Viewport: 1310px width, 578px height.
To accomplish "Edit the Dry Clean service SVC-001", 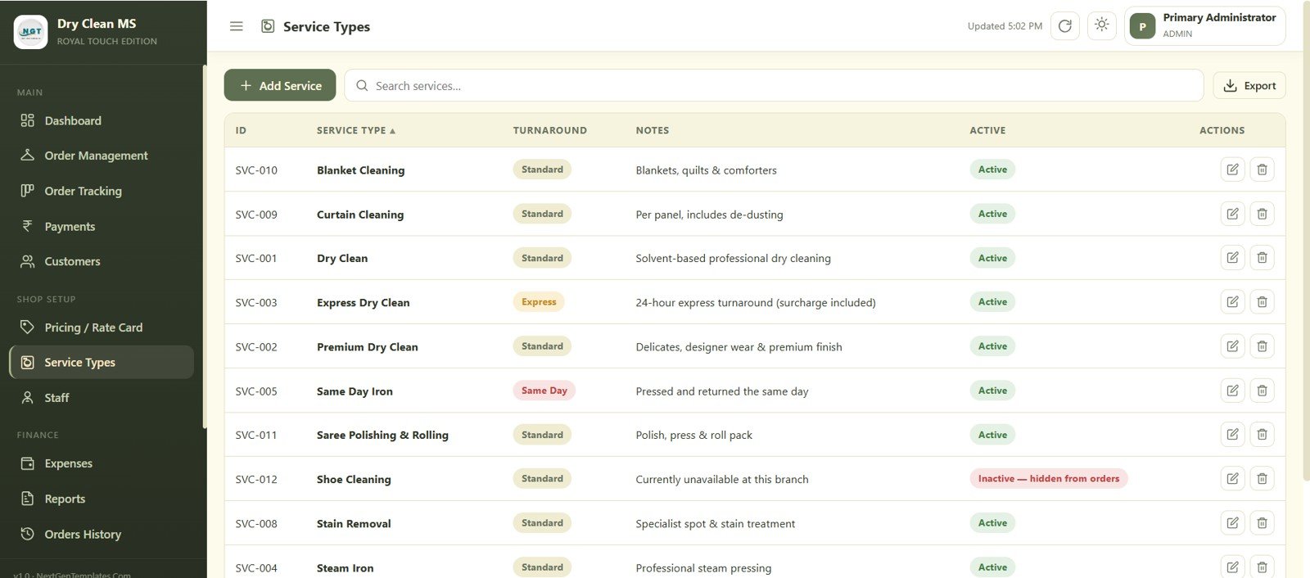I will tap(1232, 258).
